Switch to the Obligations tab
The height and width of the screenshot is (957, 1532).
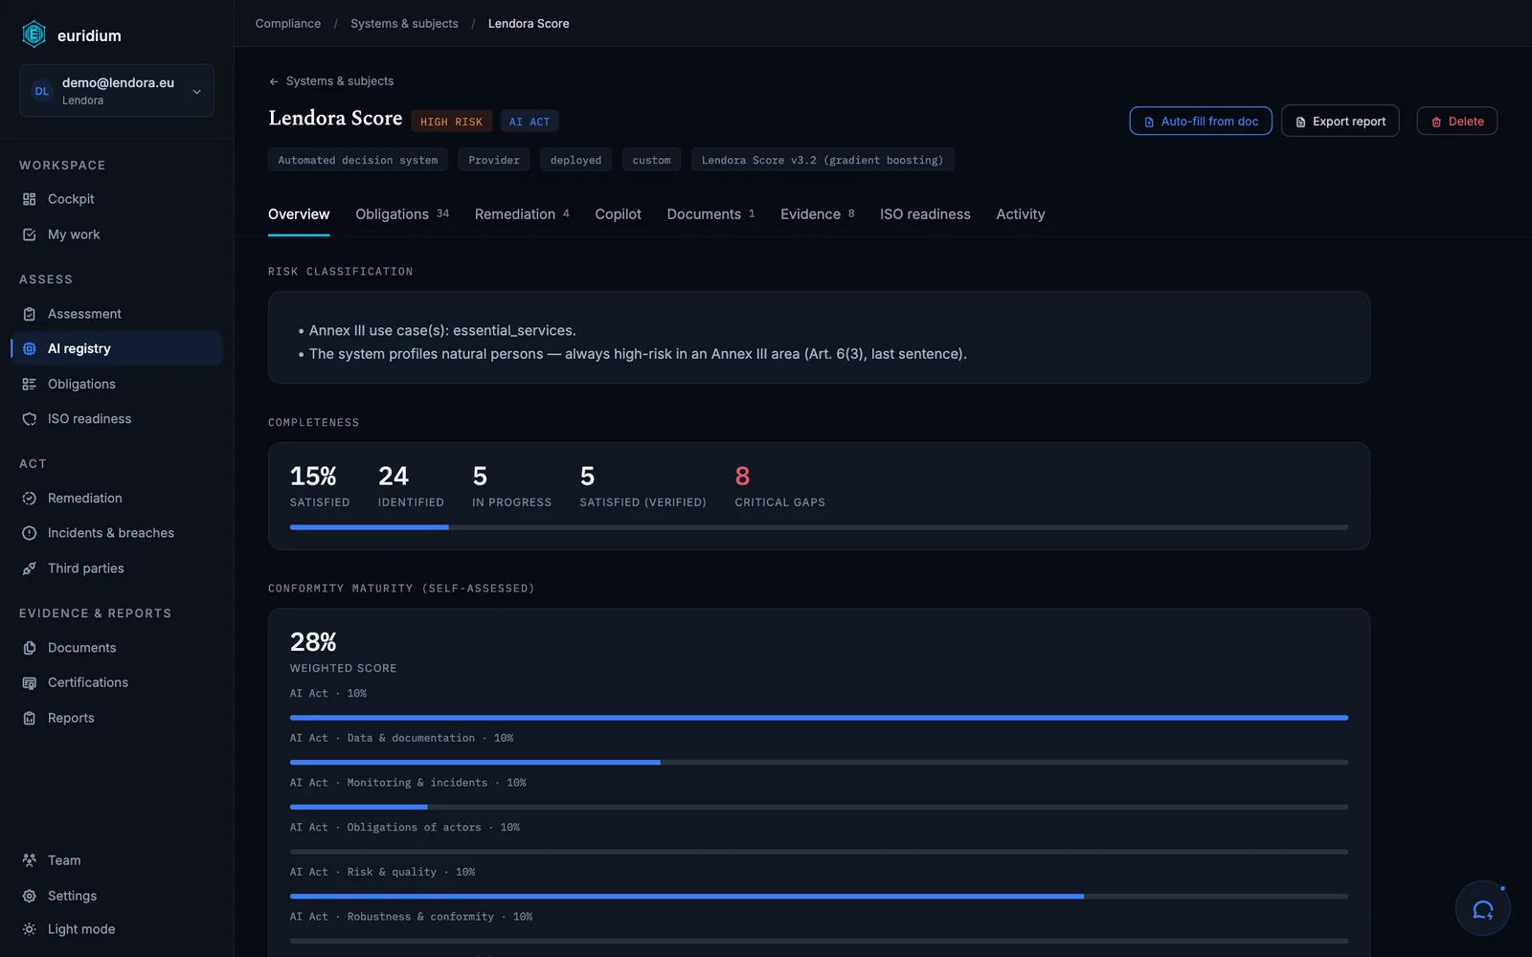pyautogui.click(x=402, y=214)
